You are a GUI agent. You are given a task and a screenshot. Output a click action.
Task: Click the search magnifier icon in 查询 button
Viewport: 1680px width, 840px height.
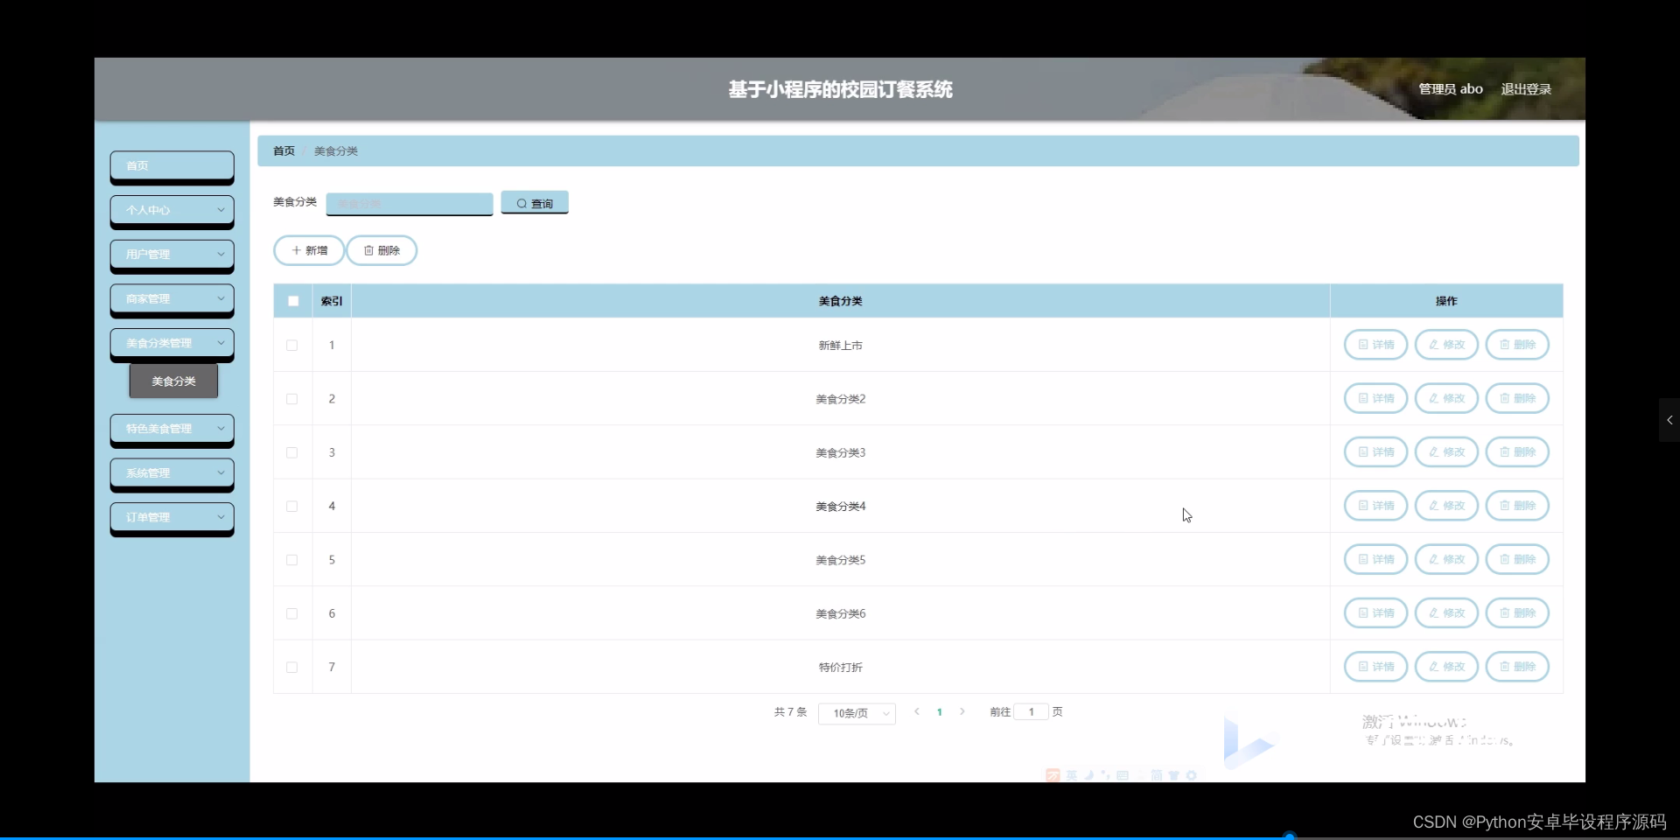coord(520,202)
